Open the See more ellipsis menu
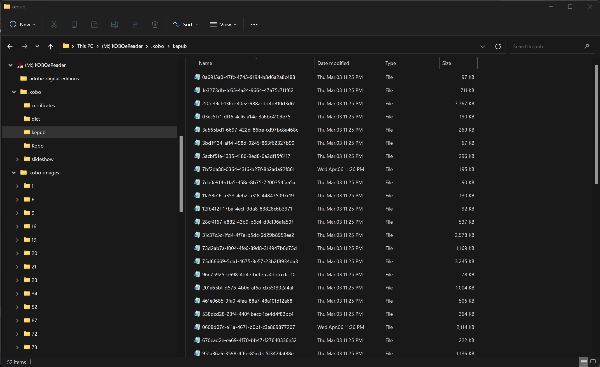Viewport: 600px width, 367px height. (x=254, y=25)
